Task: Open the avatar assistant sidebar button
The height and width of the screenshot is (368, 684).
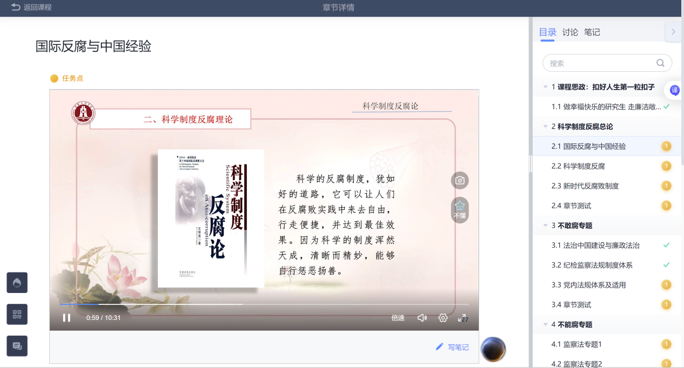Action: tap(17, 282)
